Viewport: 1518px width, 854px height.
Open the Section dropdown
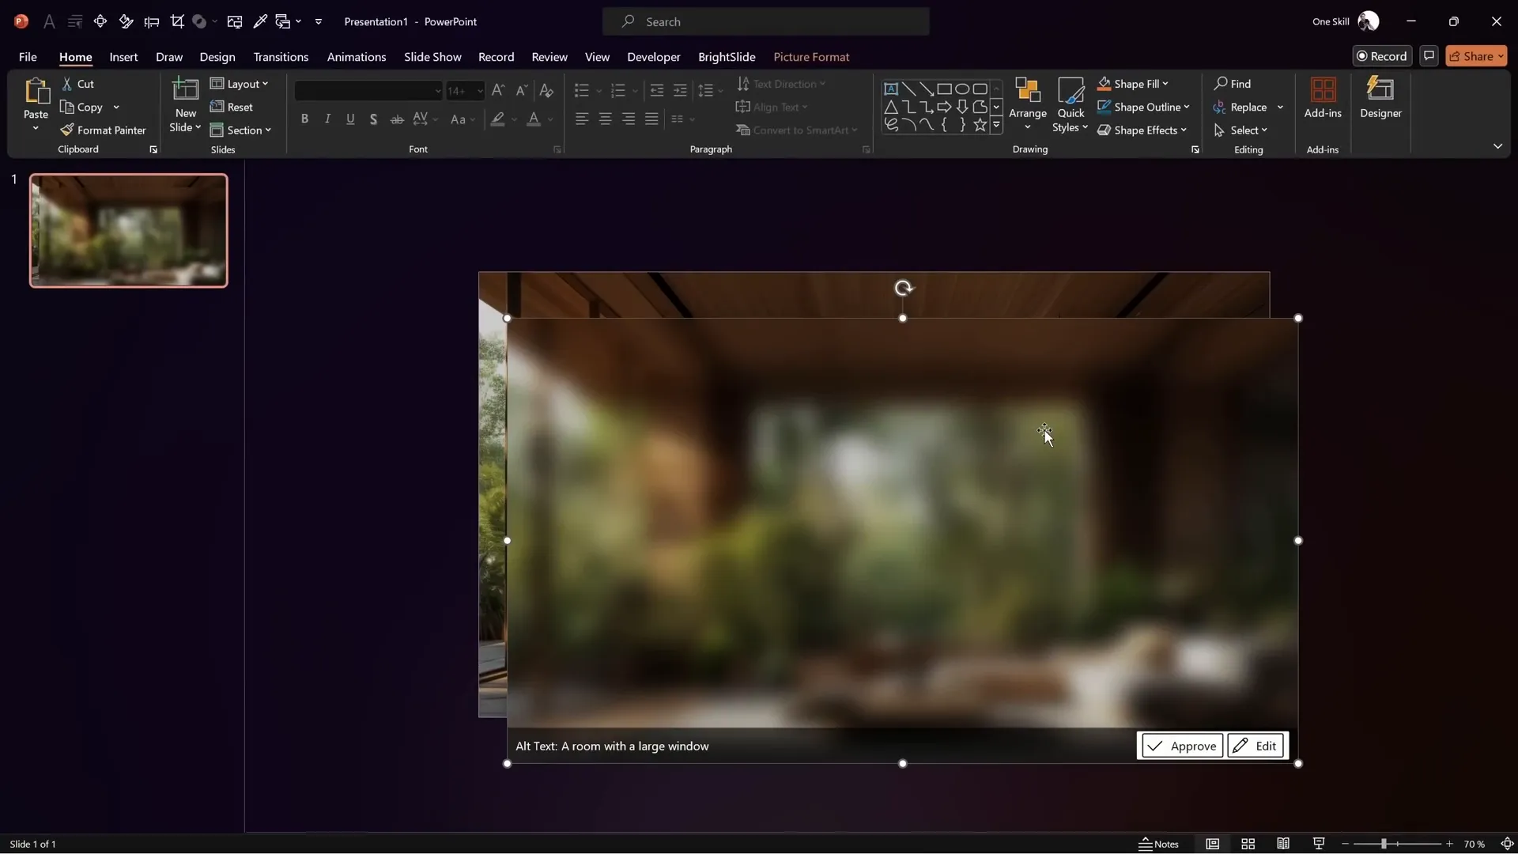240,130
